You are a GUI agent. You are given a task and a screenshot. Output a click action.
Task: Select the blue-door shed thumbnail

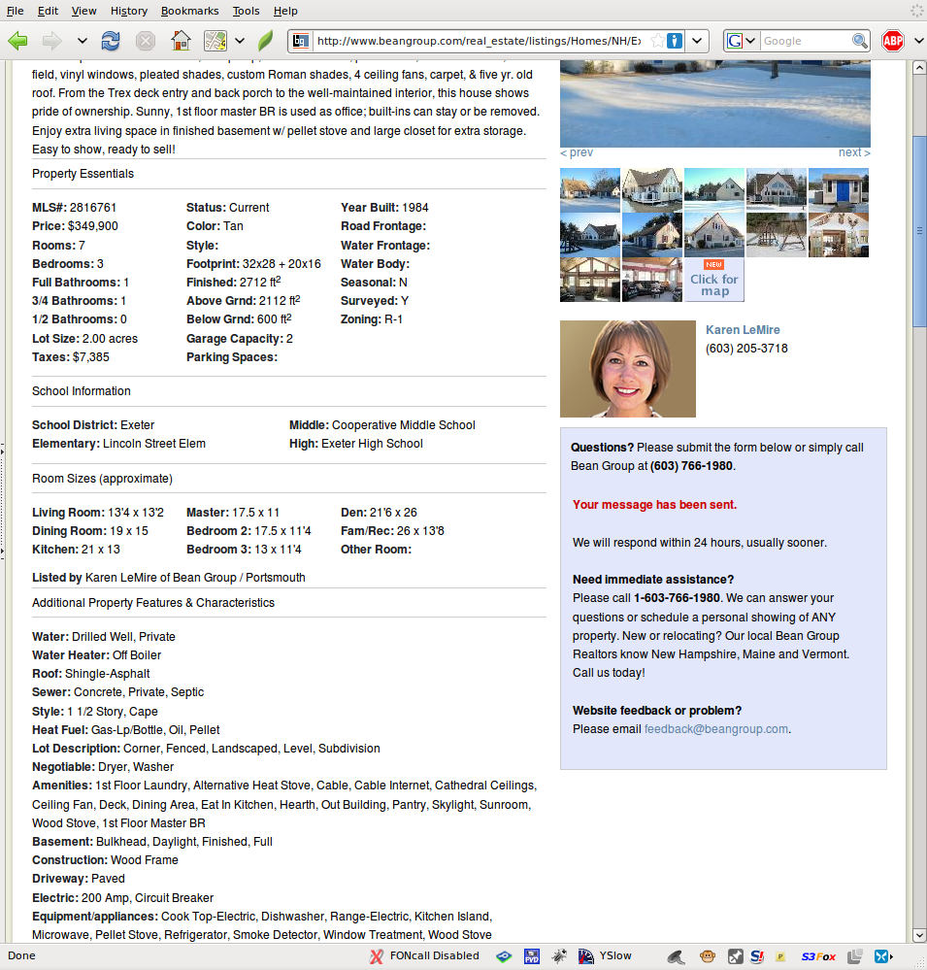pyautogui.click(x=839, y=190)
